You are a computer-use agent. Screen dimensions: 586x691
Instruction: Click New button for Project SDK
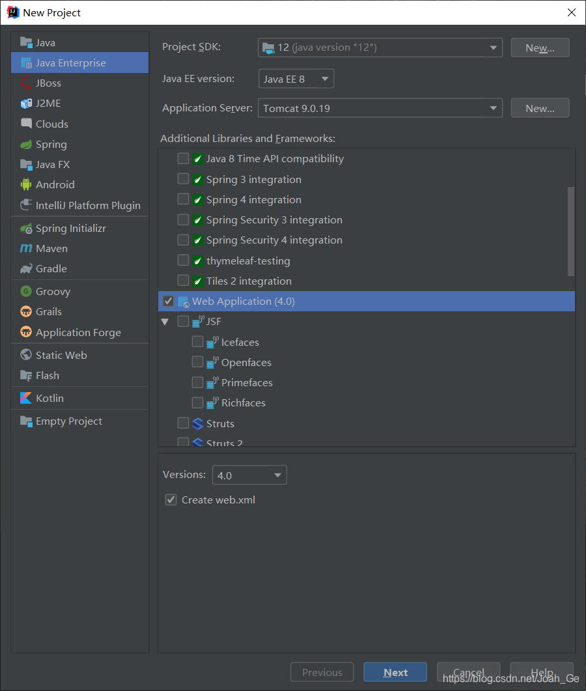(540, 48)
